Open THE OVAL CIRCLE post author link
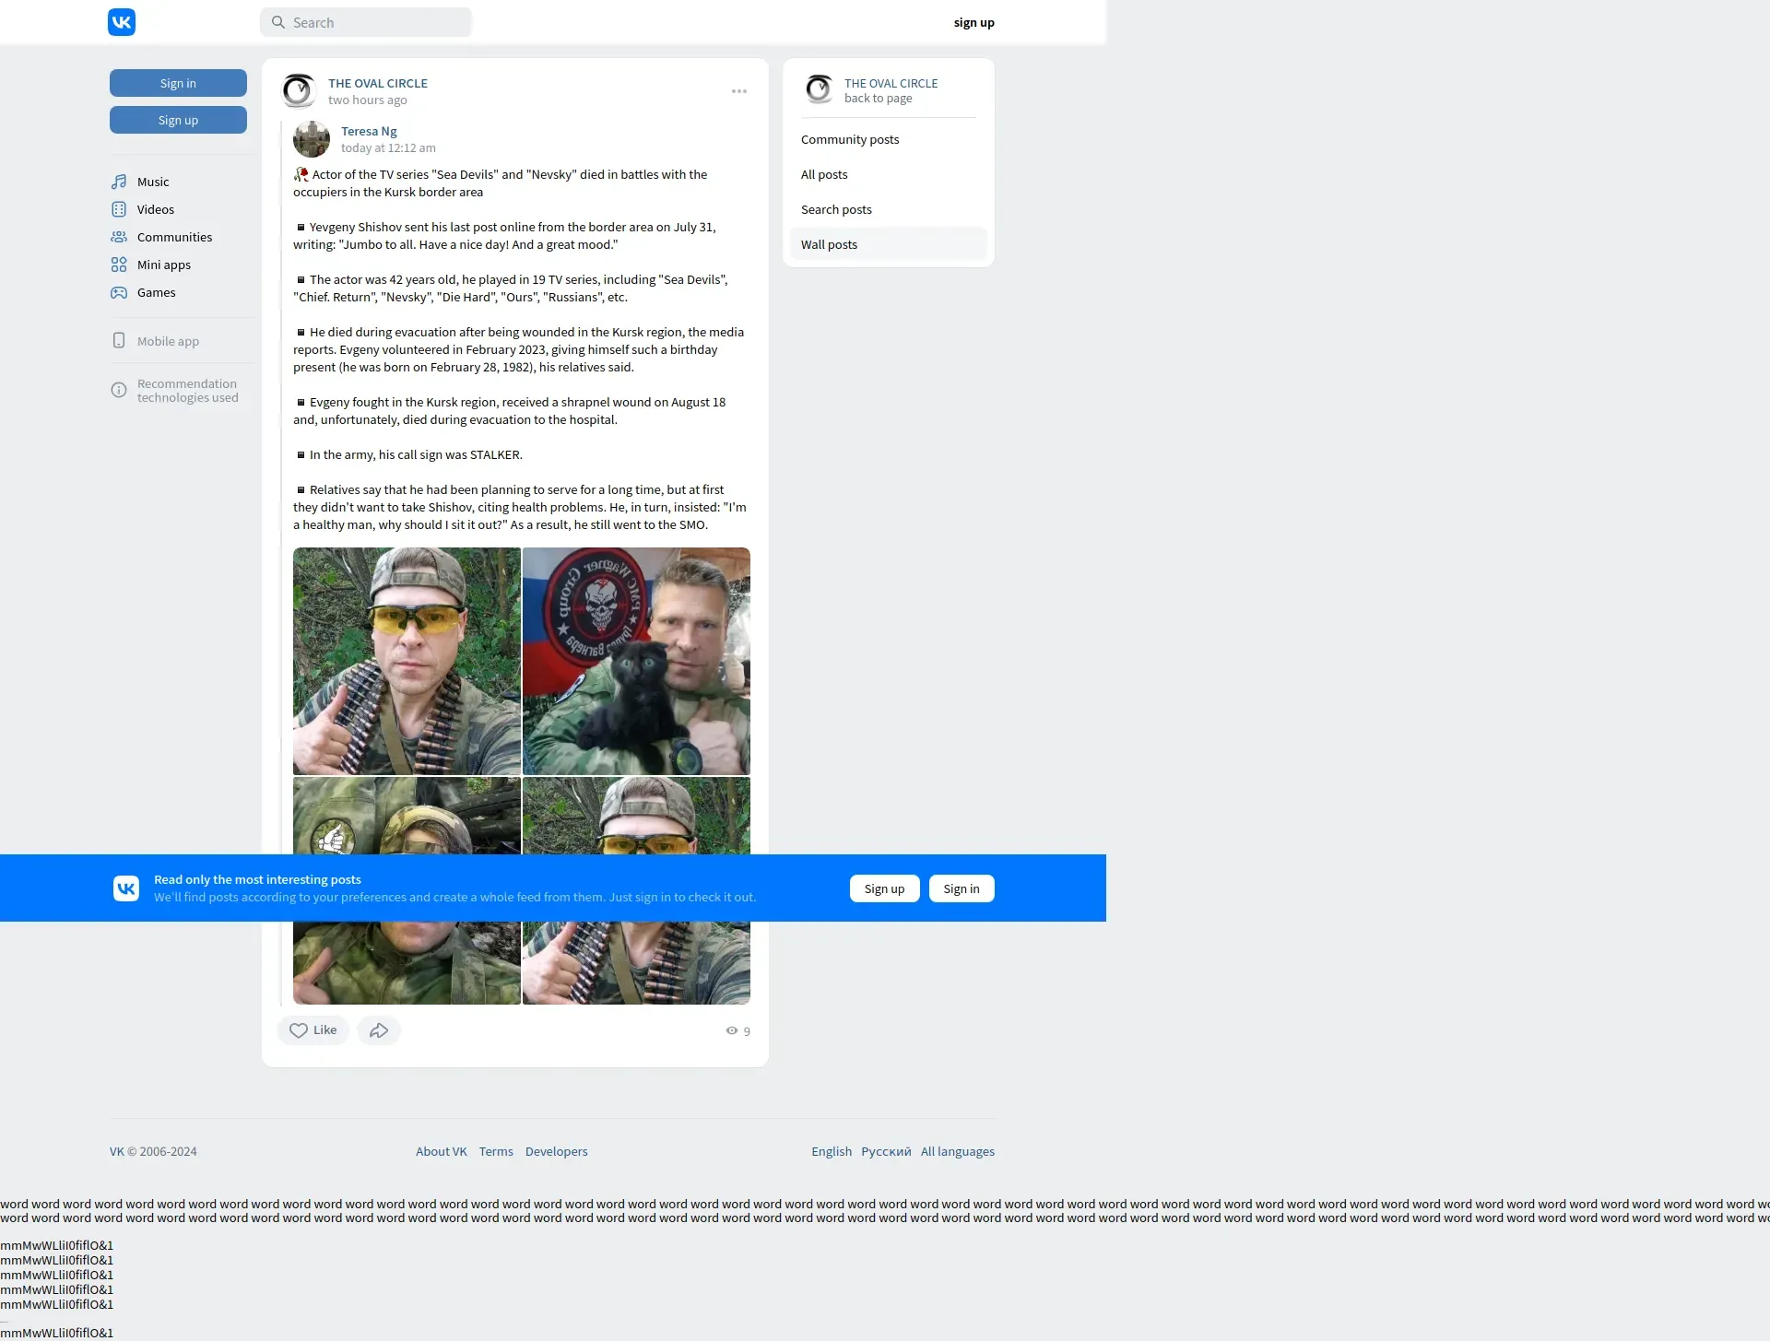The width and height of the screenshot is (1770, 1341). (x=378, y=83)
